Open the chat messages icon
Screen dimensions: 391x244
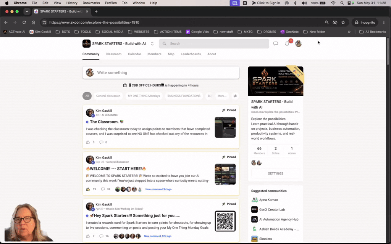[276, 43]
